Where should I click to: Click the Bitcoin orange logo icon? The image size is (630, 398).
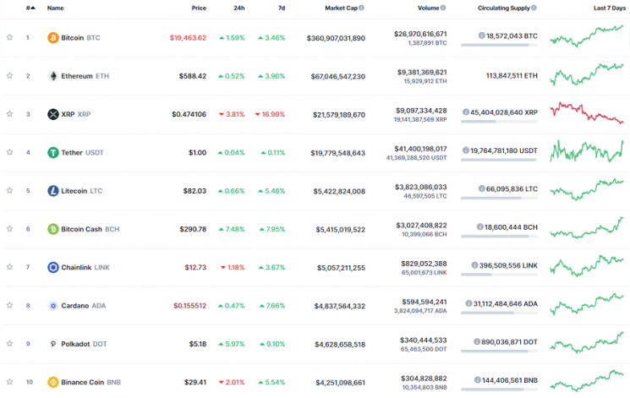53,38
